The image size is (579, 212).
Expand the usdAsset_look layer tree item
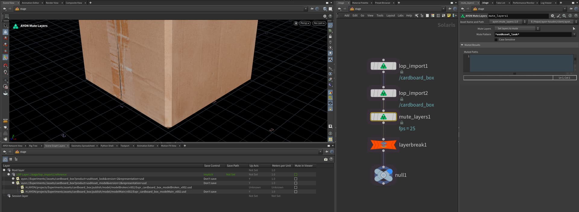point(13,179)
